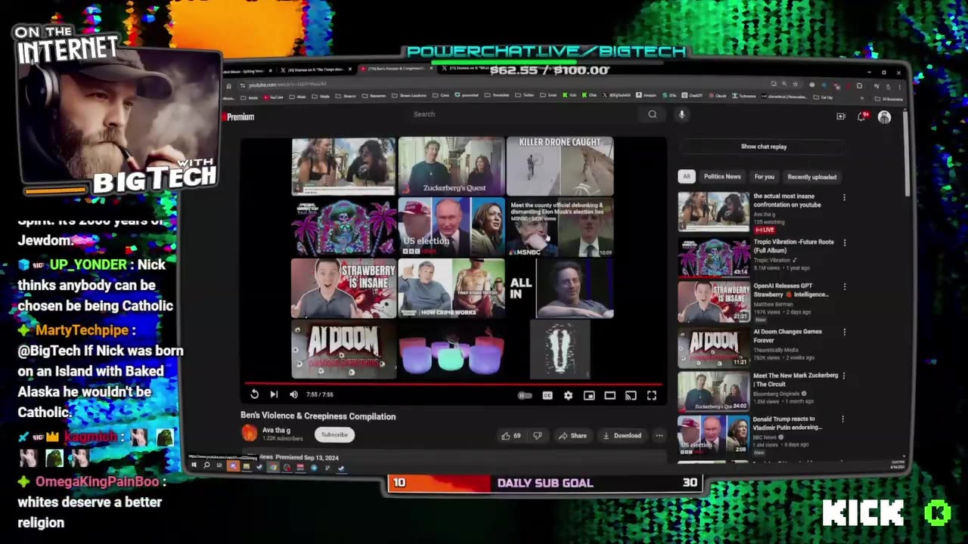This screenshot has width=968, height=544.
Task: Open the ChatGPT bookmark in bookmarks bar
Action: 692,97
